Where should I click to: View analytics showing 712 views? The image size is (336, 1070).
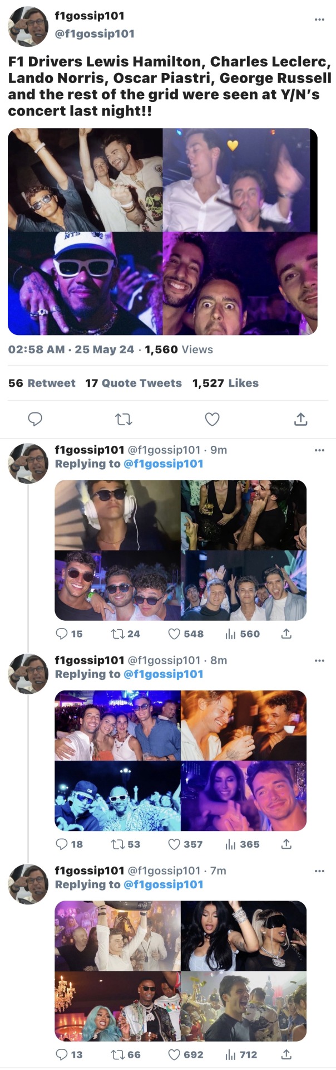tap(230, 1054)
